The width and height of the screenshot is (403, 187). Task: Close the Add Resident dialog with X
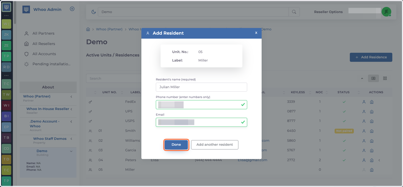(x=256, y=33)
